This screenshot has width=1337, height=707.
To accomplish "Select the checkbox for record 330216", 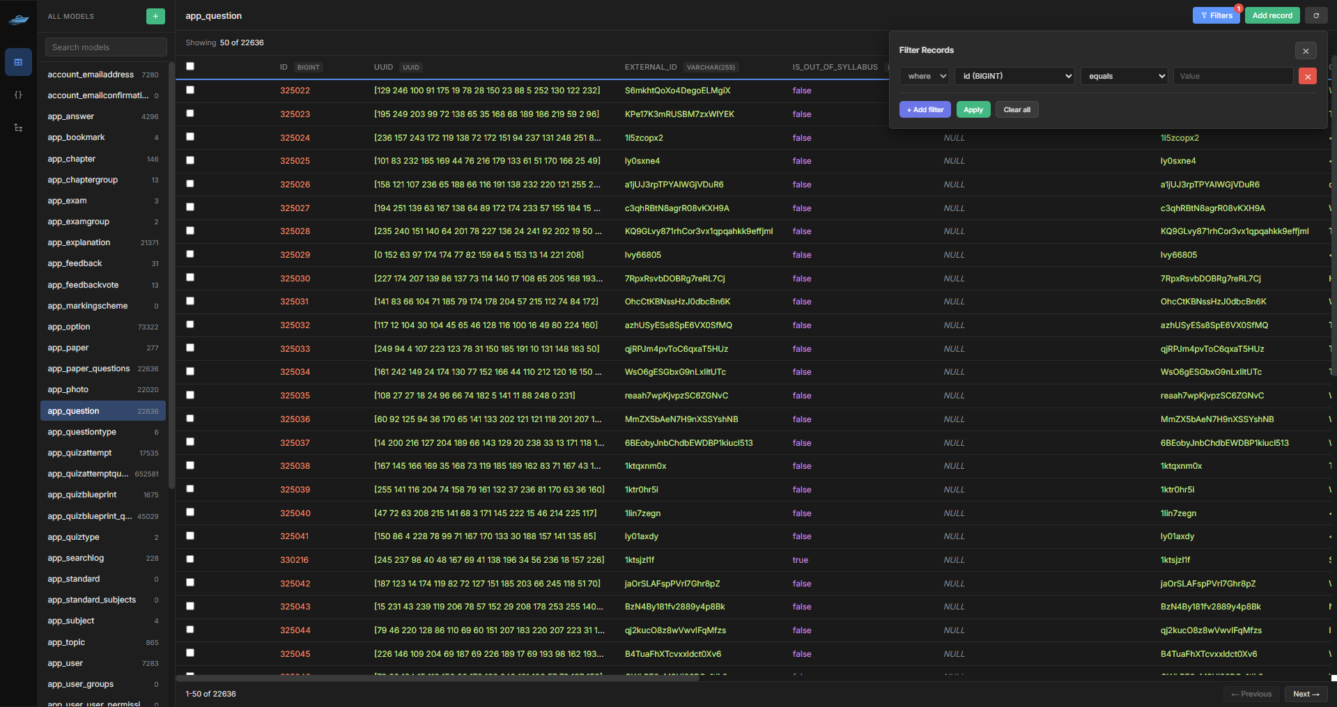I will 190,559.
